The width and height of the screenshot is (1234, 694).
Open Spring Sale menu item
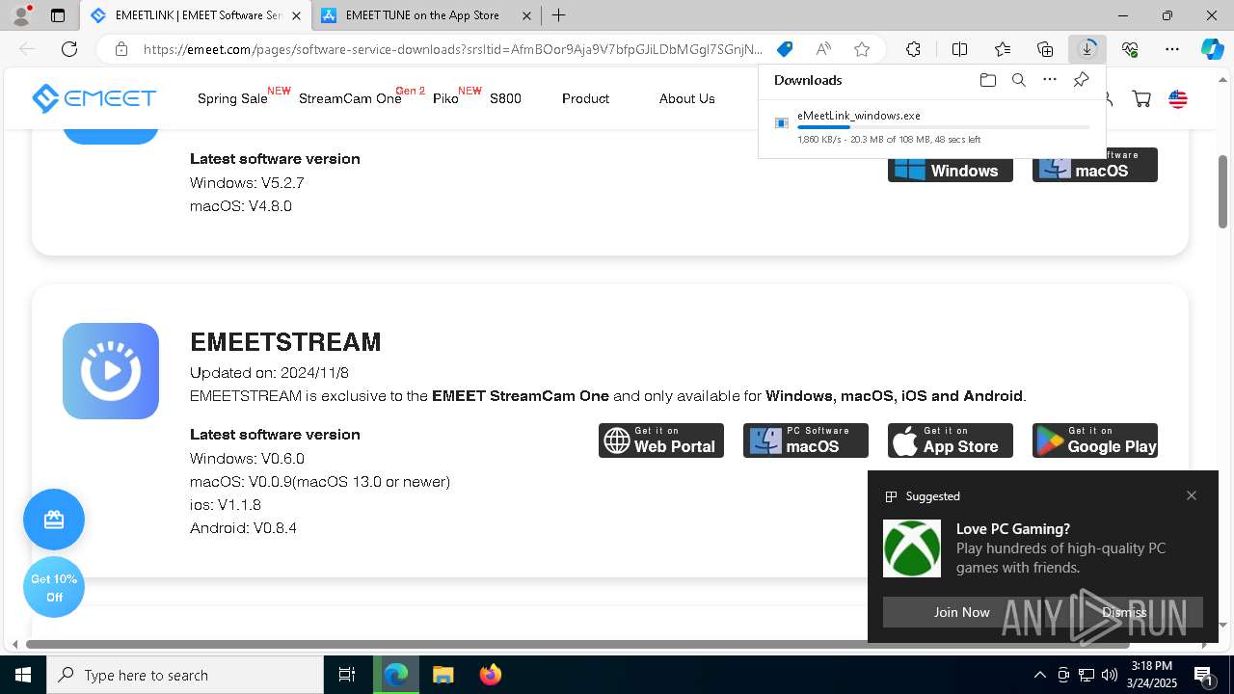232,98
